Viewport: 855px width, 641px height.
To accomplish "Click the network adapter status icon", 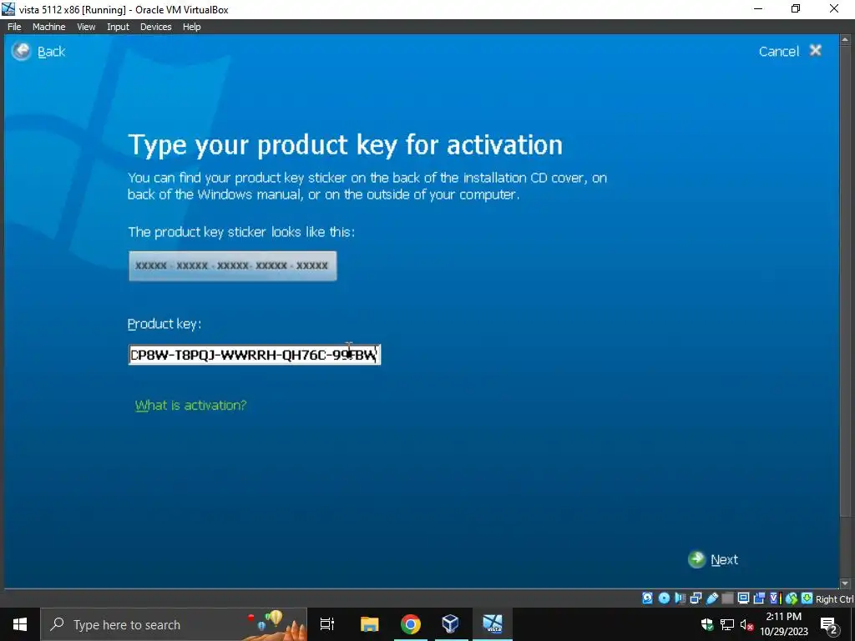I will 696,598.
